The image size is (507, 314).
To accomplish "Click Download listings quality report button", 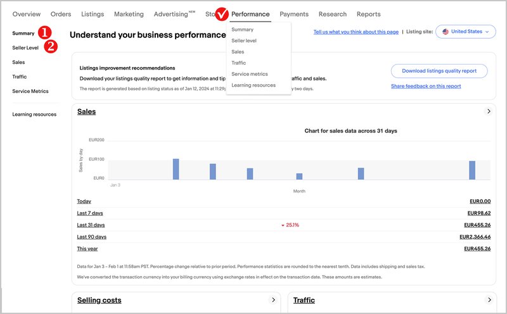I will 439,71.
